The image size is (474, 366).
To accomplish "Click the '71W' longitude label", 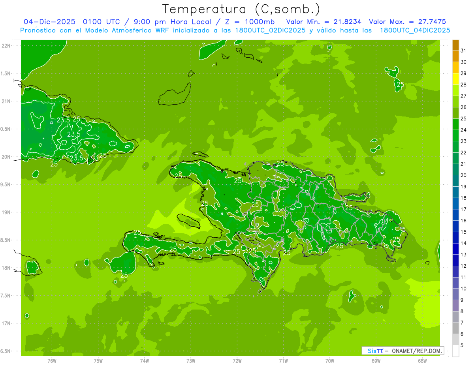I will pos(283,360).
